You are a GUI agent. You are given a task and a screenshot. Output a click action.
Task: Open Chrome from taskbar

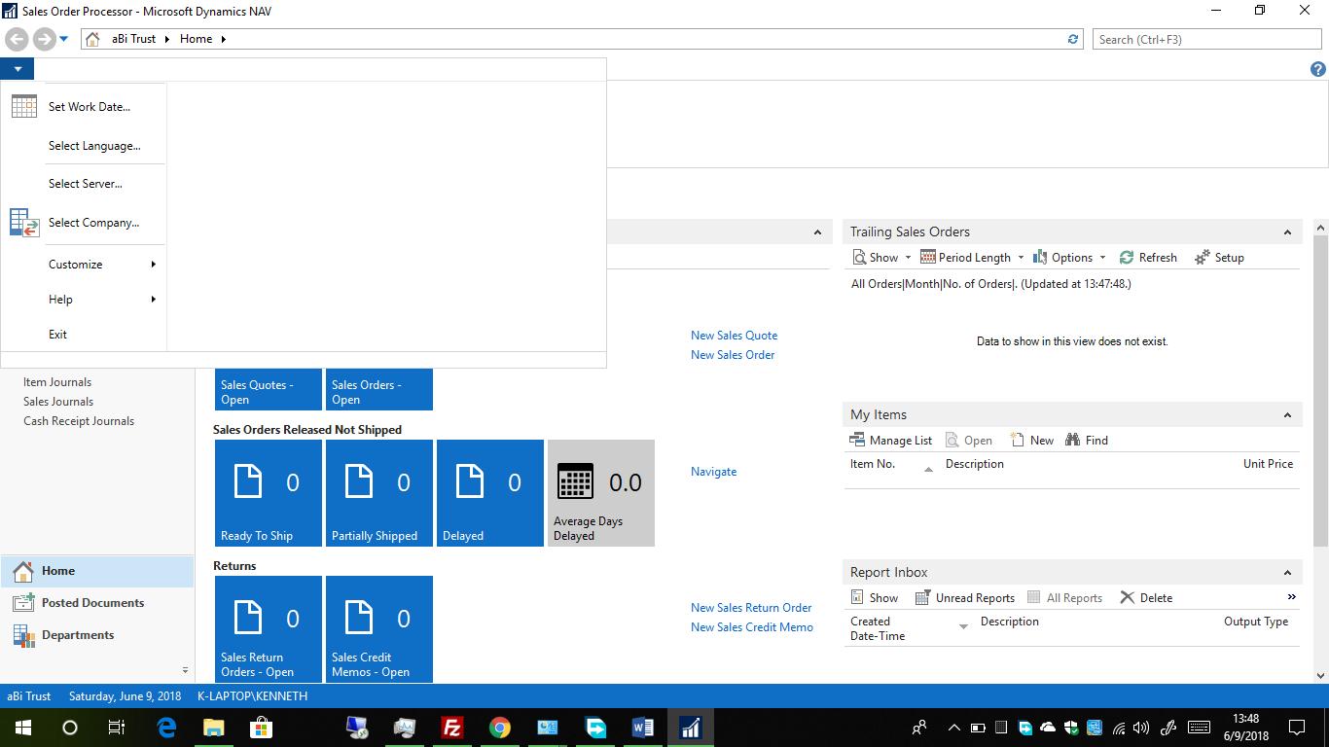(500, 728)
